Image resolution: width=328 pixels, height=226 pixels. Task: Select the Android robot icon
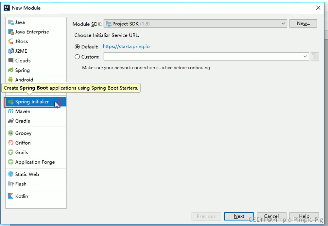coord(11,79)
